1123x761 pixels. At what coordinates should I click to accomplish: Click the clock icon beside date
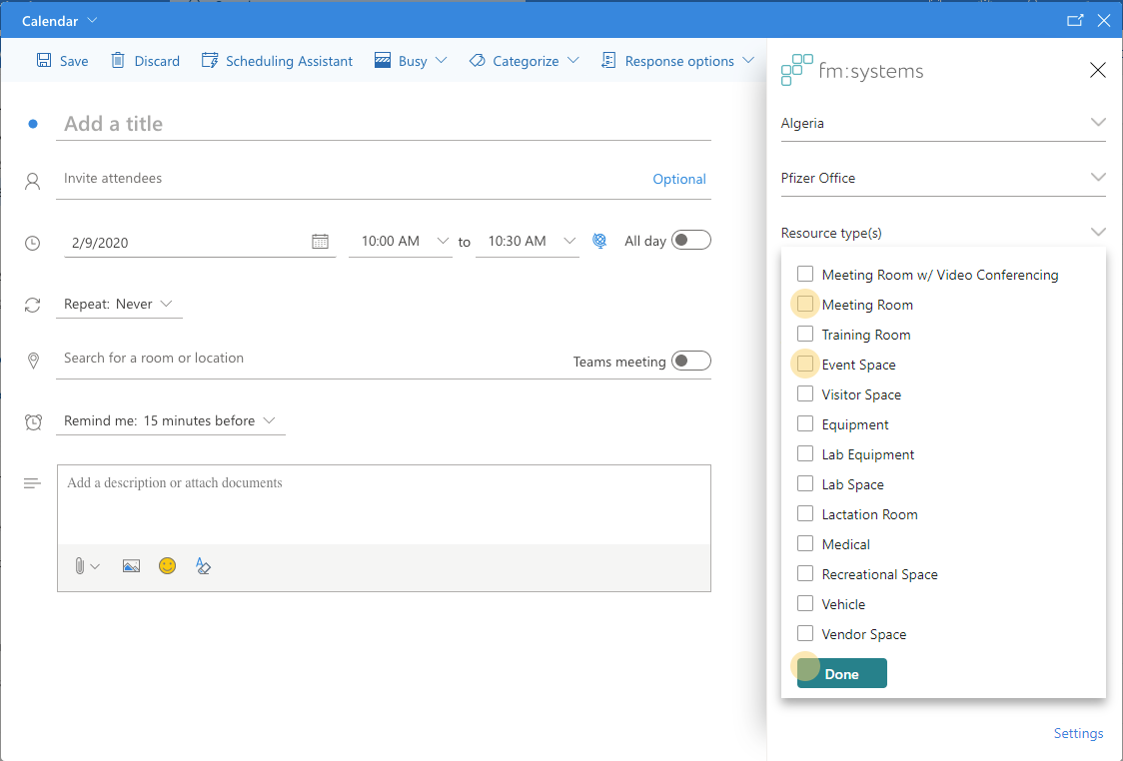32,243
